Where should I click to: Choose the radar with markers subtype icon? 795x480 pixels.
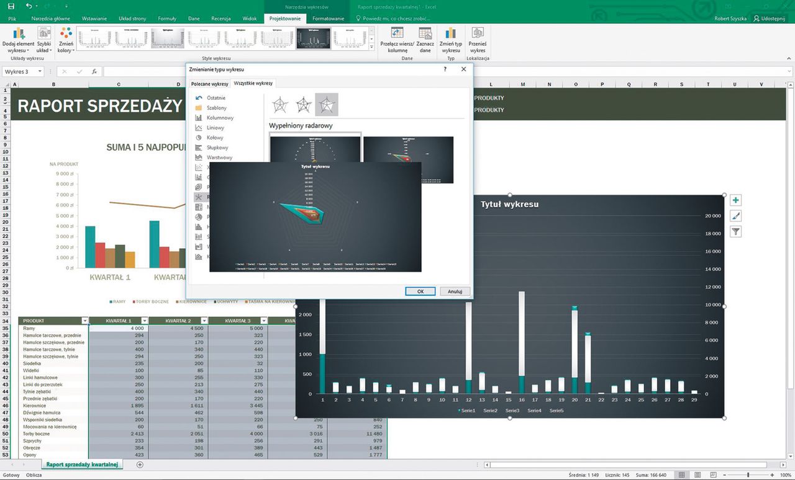(303, 105)
